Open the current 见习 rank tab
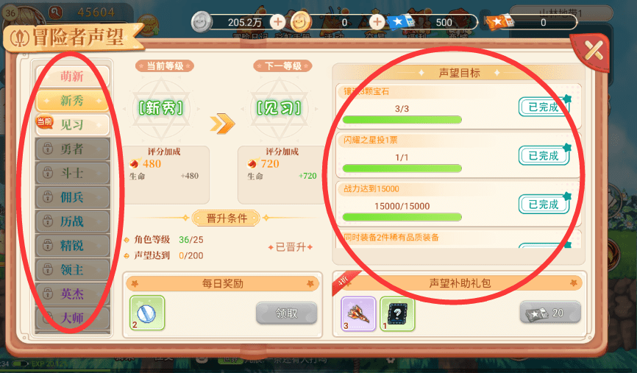Image resolution: width=637 pixels, height=373 pixels. pyautogui.click(x=72, y=125)
